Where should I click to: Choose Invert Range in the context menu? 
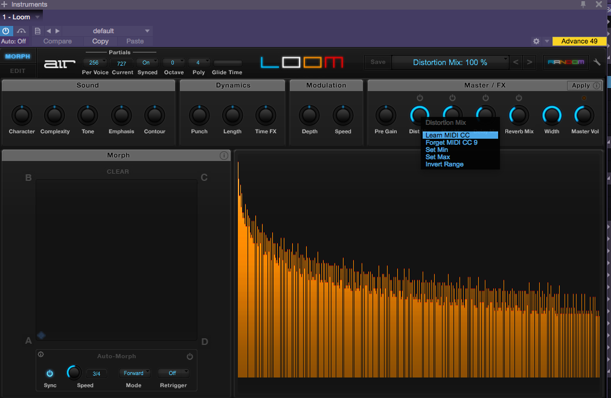click(444, 165)
